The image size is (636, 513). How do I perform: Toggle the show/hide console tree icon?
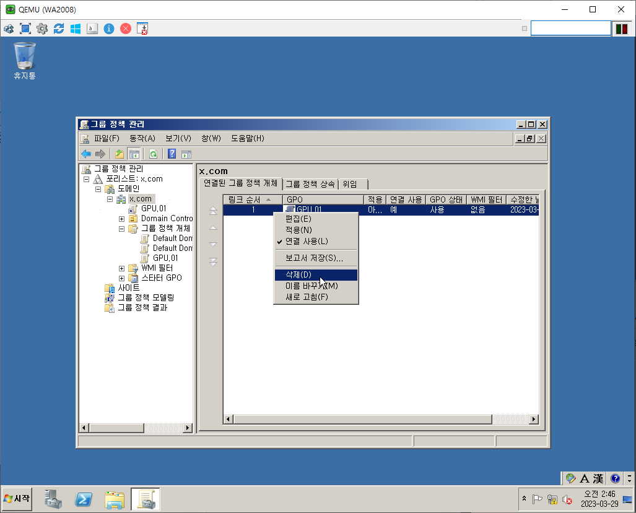[x=134, y=154]
